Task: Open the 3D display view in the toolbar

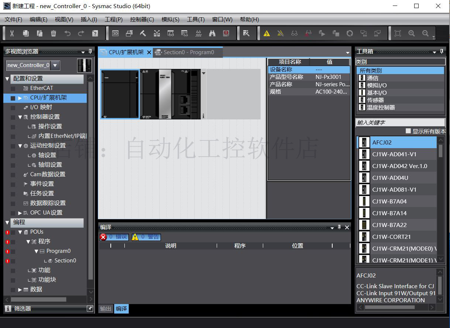Action: (115, 33)
